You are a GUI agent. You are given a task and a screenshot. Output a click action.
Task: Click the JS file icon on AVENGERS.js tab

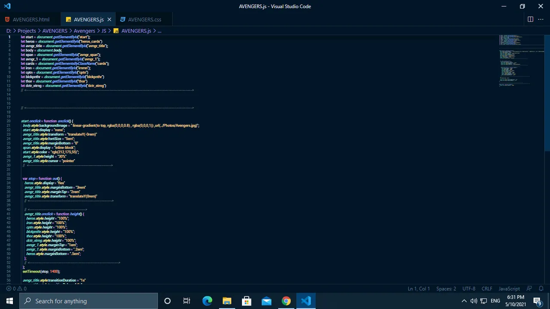click(x=68, y=19)
